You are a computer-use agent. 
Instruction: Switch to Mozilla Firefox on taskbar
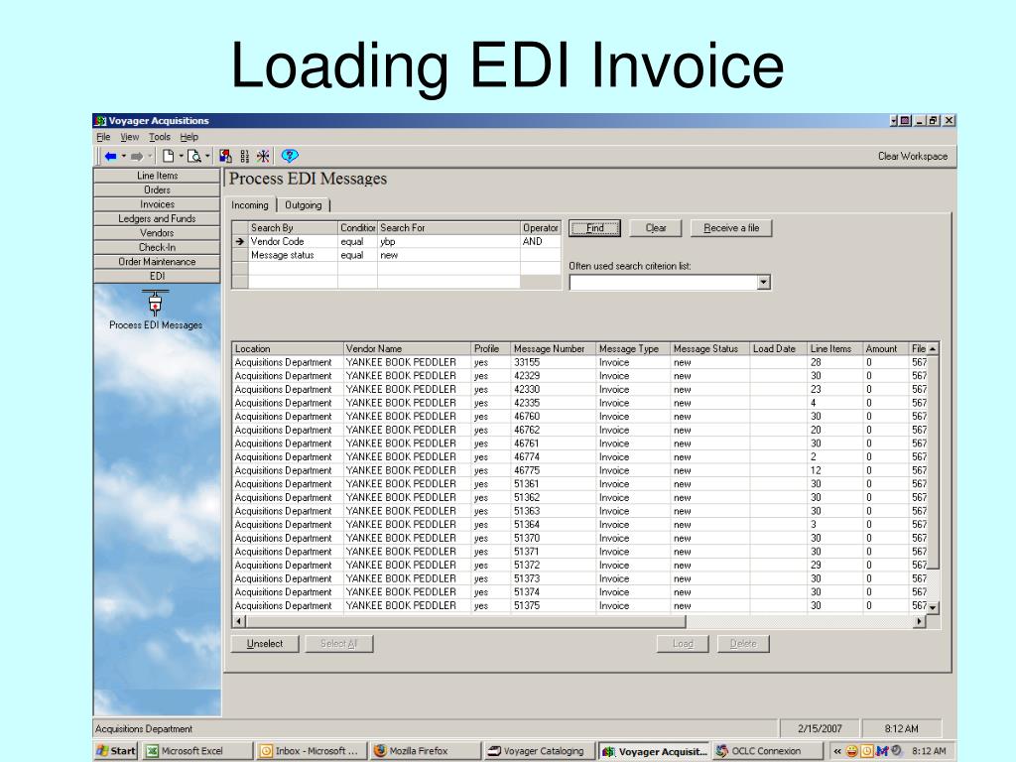click(x=426, y=751)
